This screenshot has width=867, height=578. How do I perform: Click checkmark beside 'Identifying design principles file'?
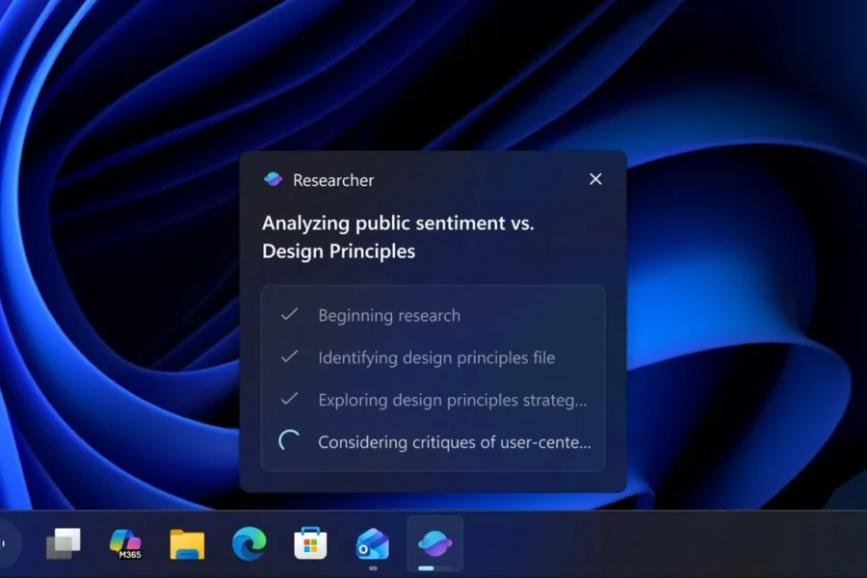pyautogui.click(x=290, y=356)
